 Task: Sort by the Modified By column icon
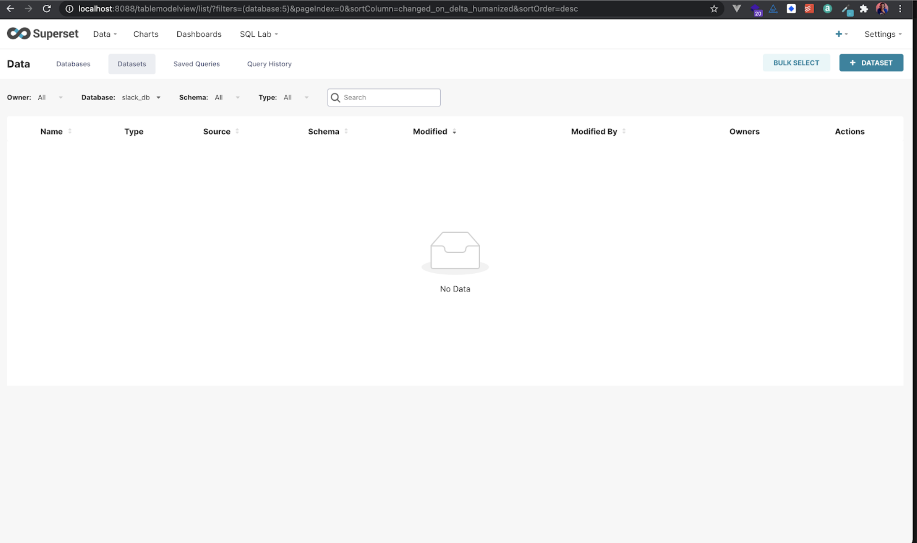click(624, 131)
